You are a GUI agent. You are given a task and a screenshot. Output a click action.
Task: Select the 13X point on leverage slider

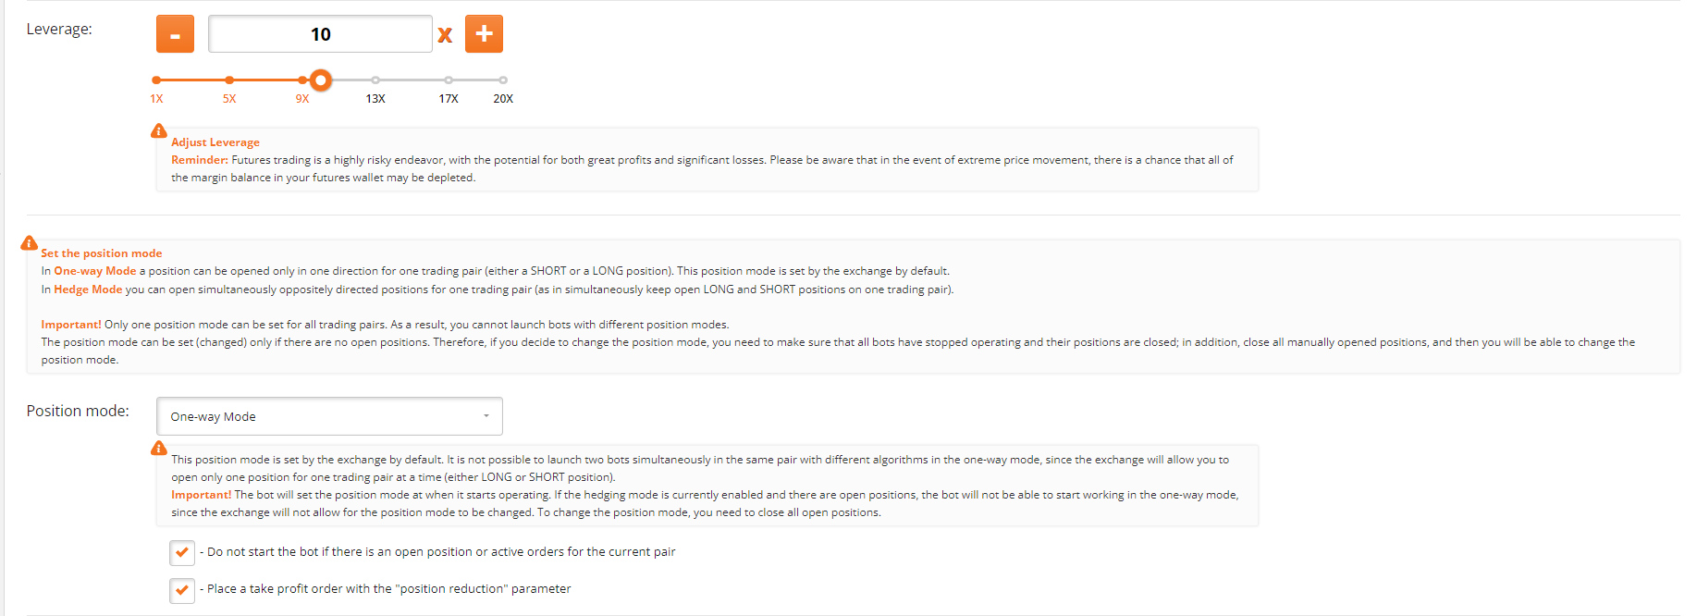click(x=375, y=80)
